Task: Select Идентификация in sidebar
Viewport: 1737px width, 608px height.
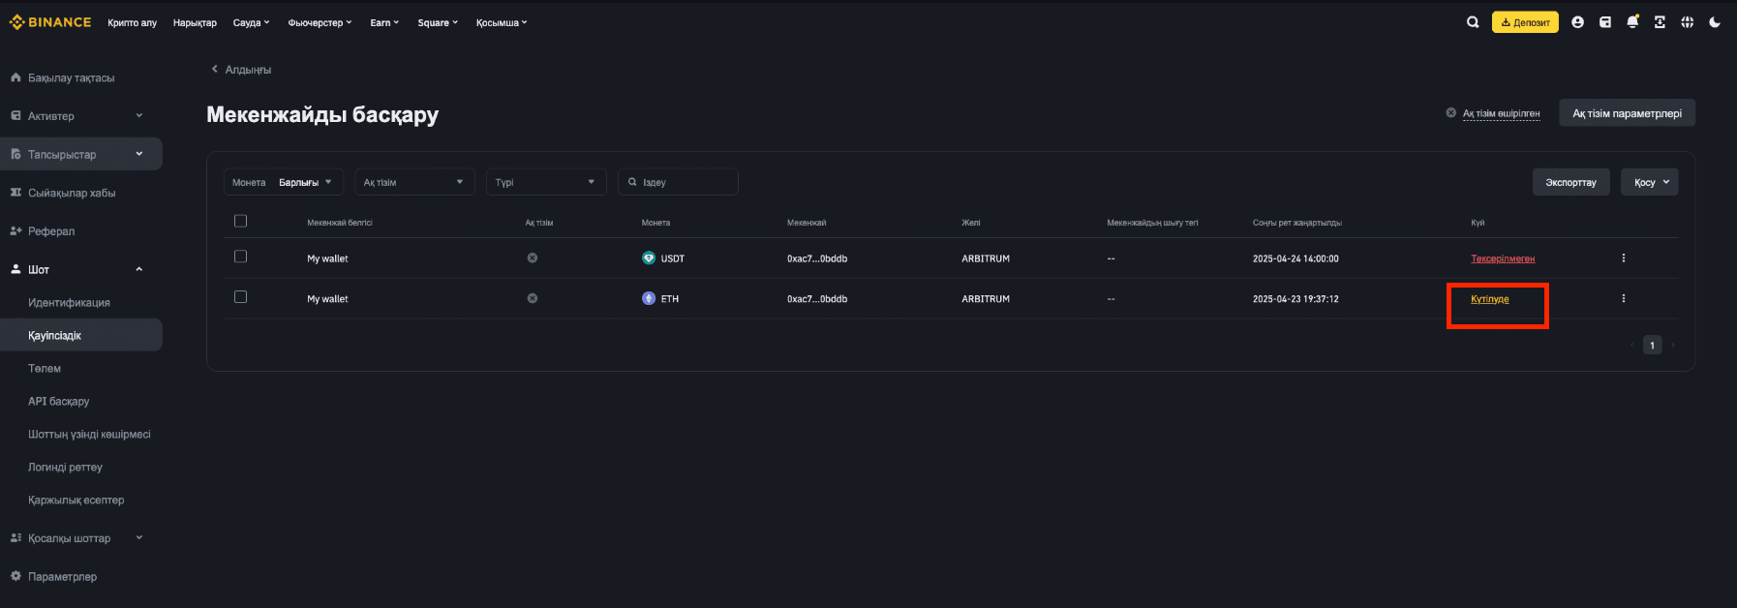Action: [x=69, y=303]
